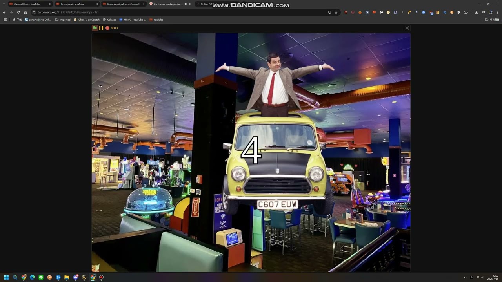Switch to the lingangguliguli.mp4 tab
This screenshot has height=282, width=502.
[124, 4]
